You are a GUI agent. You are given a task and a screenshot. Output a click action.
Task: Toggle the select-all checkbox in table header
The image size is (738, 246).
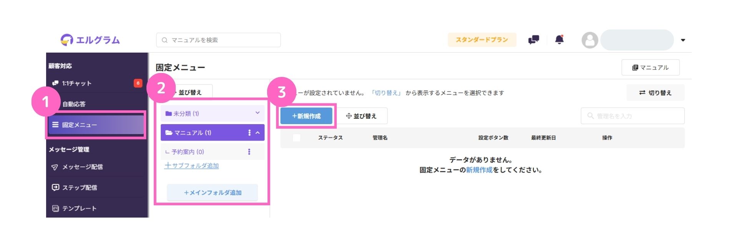(x=296, y=138)
